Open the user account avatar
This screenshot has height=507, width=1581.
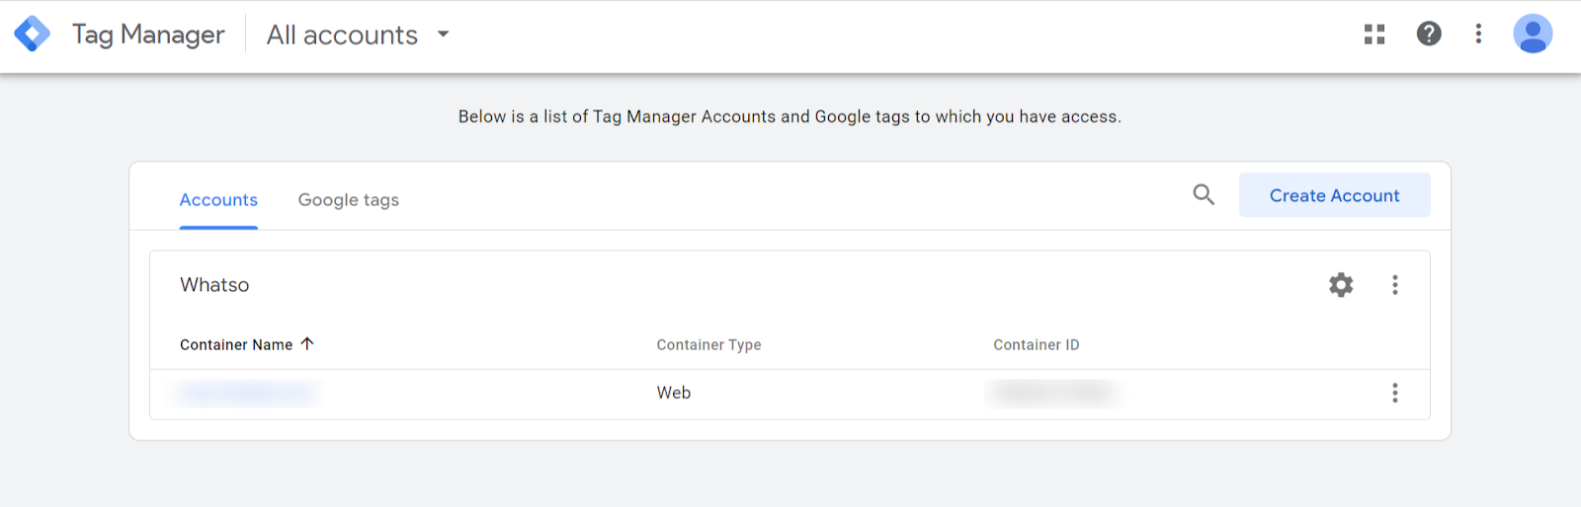(x=1533, y=34)
